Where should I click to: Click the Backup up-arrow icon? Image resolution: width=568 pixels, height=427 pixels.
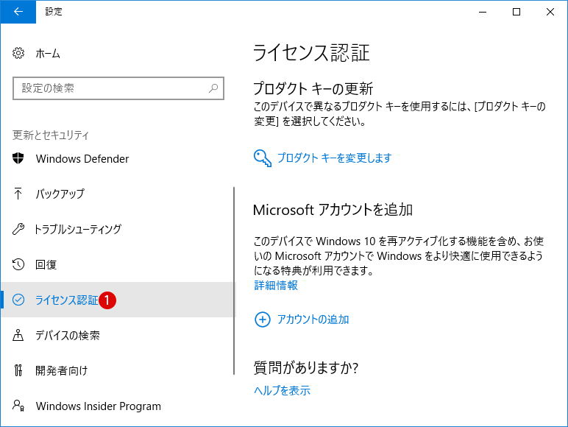tap(18, 194)
